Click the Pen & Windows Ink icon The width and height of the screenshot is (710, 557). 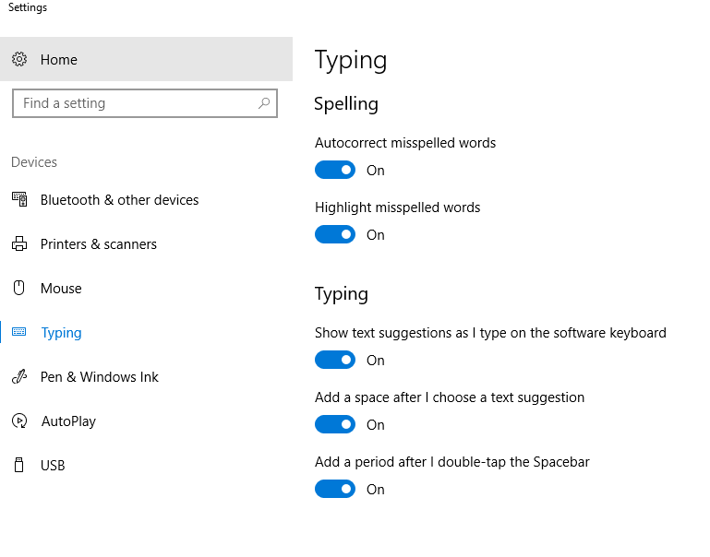(x=19, y=376)
